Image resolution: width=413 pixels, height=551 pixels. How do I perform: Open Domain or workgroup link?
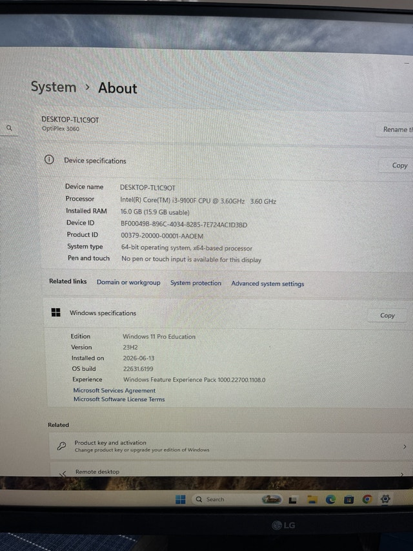(x=128, y=282)
